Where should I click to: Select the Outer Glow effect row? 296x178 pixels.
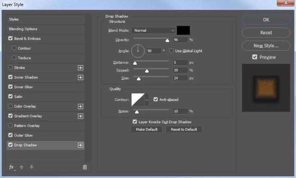click(x=45, y=135)
